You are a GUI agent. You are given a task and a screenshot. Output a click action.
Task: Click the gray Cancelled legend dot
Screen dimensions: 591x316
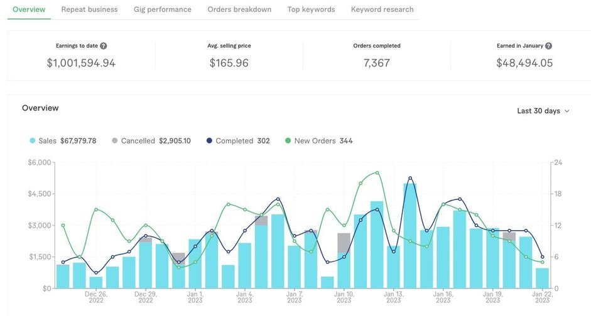(114, 140)
